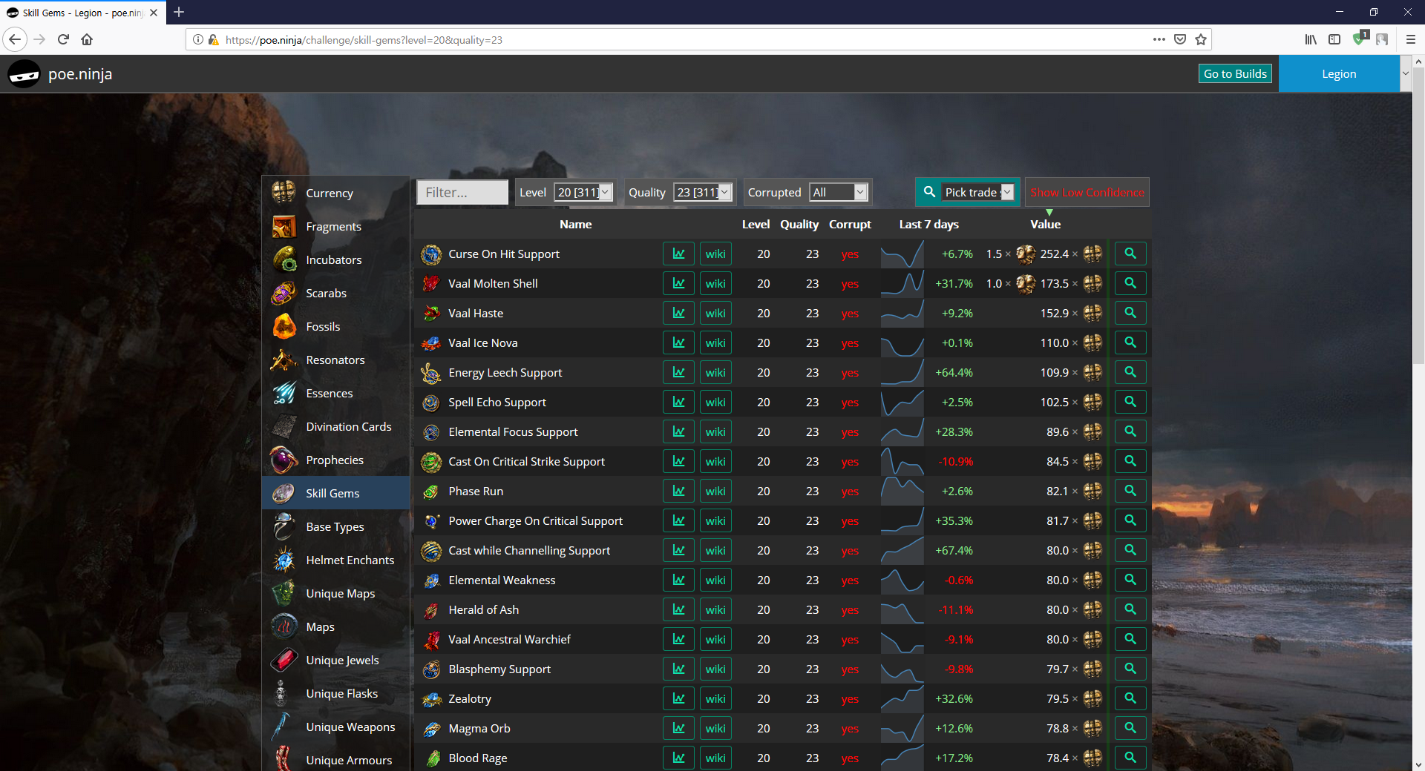Open price chart for Curse On Hit Support
This screenshot has height=771, width=1425.
[678, 254]
